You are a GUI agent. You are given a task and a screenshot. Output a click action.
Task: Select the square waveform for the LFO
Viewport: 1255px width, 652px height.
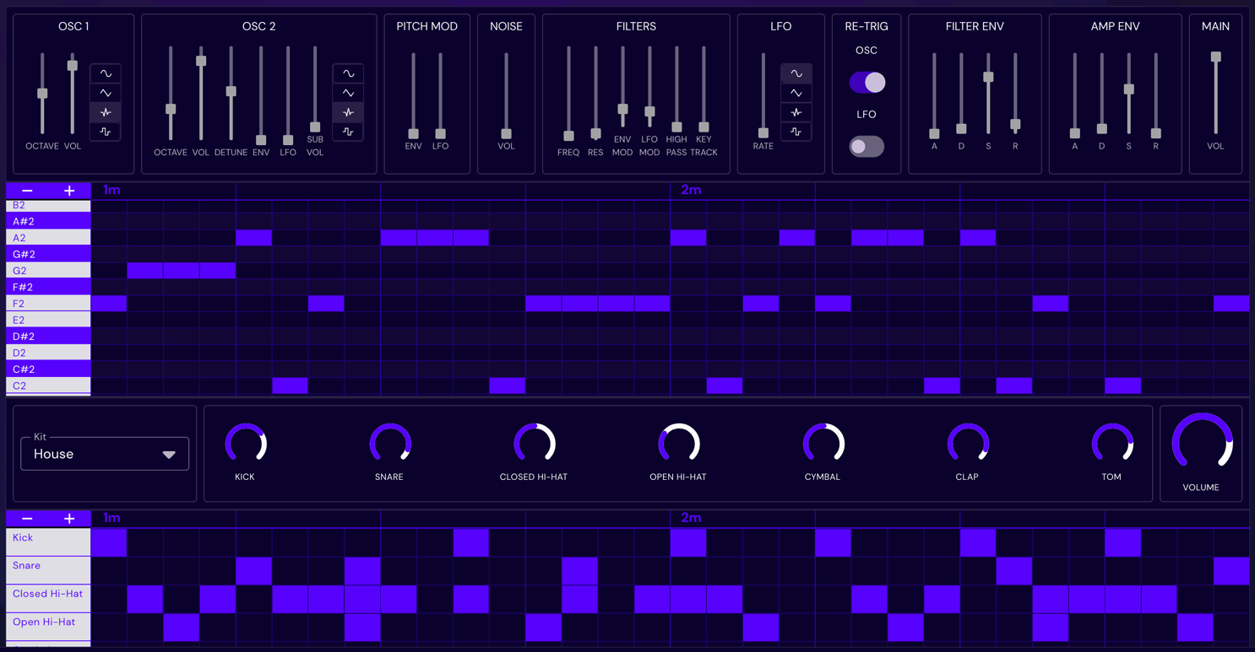coord(796,132)
